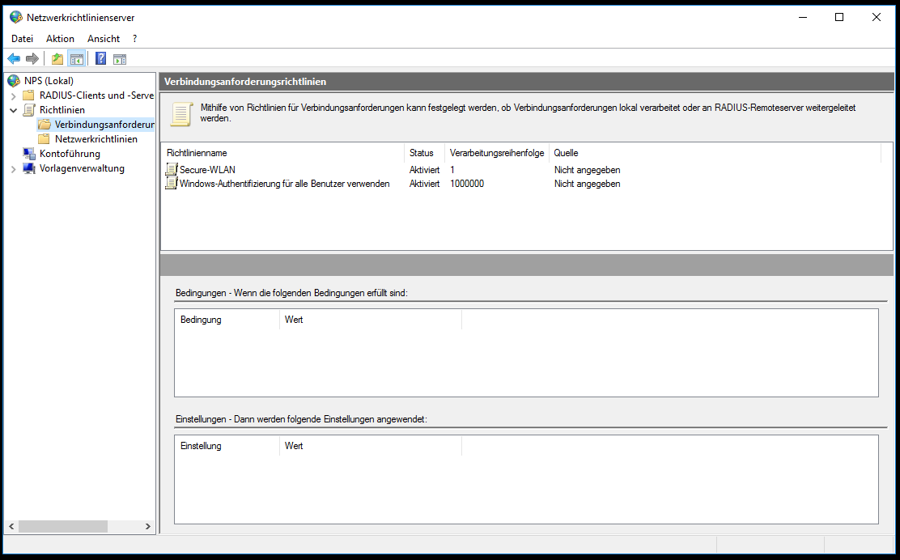The width and height of the screenshot is (900, 560).
Task: Open the blue Help question-mark icon
Action: pos(100,58)
